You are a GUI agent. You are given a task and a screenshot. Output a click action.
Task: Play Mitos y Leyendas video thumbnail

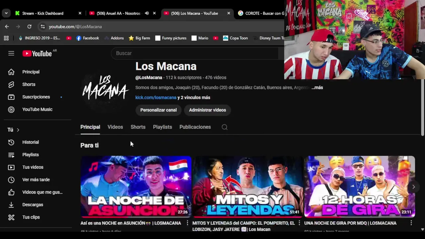pyautogui.click(x=248, y=187)
